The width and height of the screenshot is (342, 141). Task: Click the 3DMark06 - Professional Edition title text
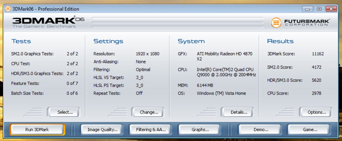pyautogui.click(x=46, y=9)
